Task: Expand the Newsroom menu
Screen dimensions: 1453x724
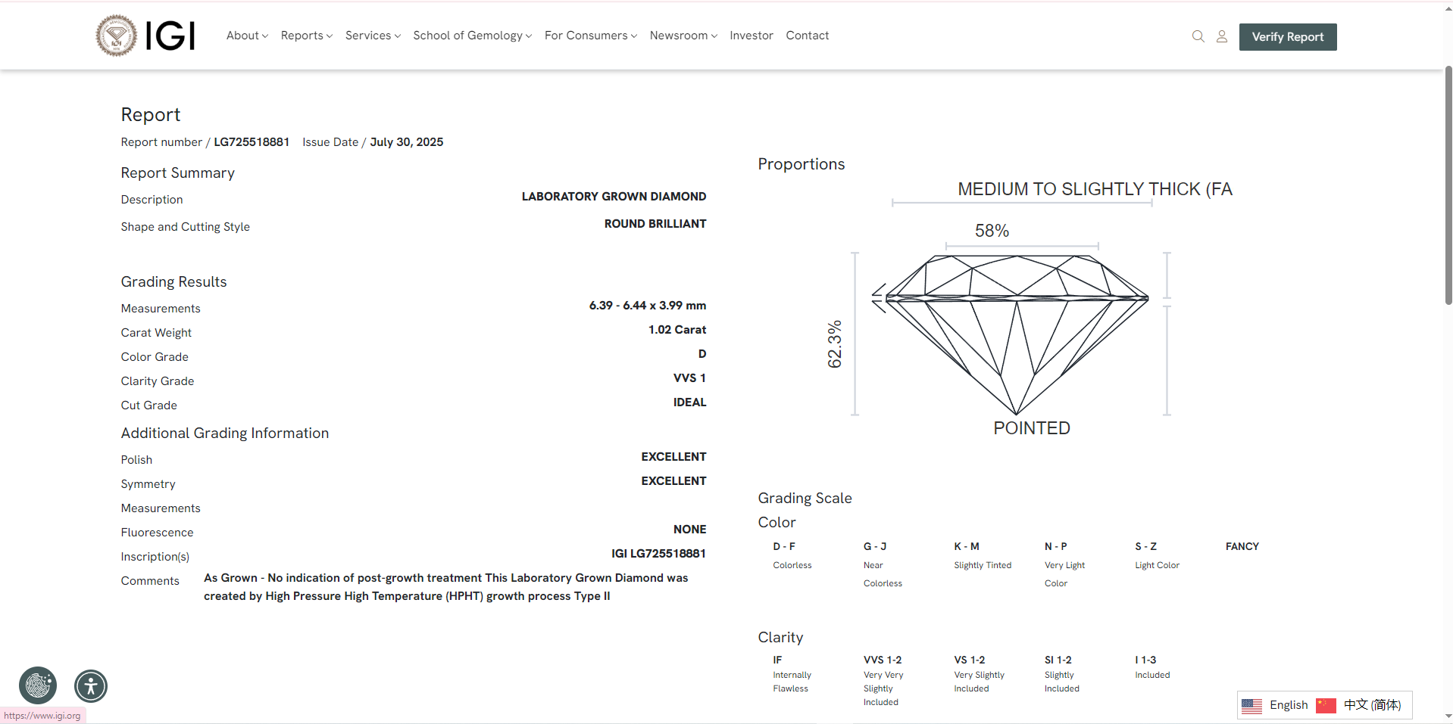Action: tap(683, 36)
